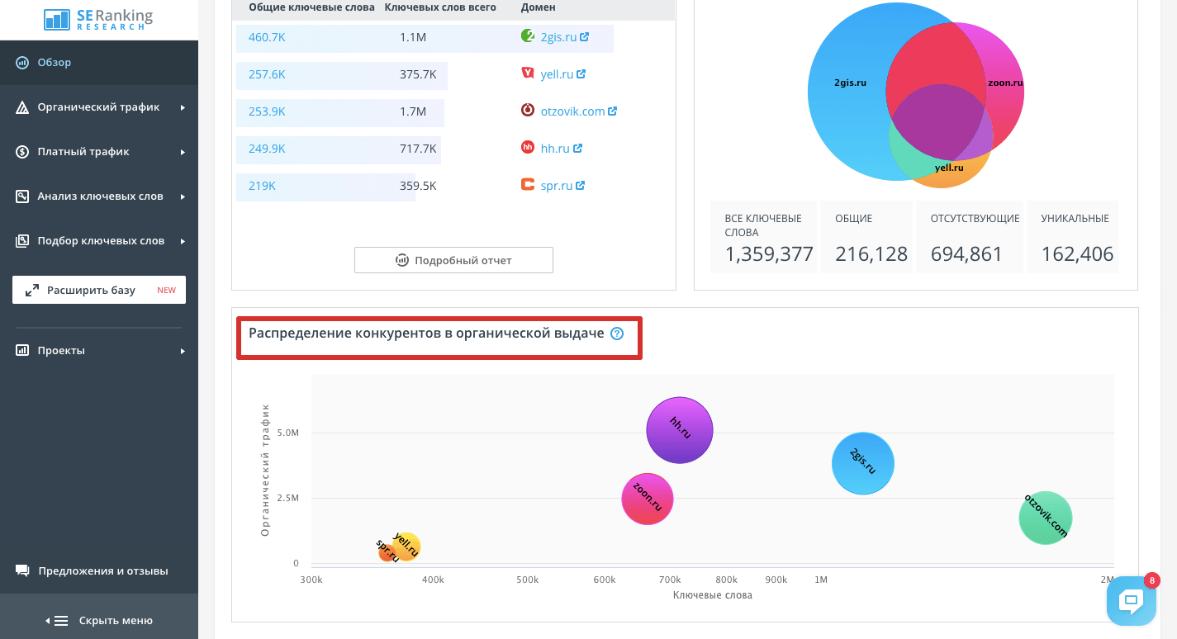Screen dimensions: 1177x639
Task: Click the 219K common keywords value
Action: [x=262, y=186]
